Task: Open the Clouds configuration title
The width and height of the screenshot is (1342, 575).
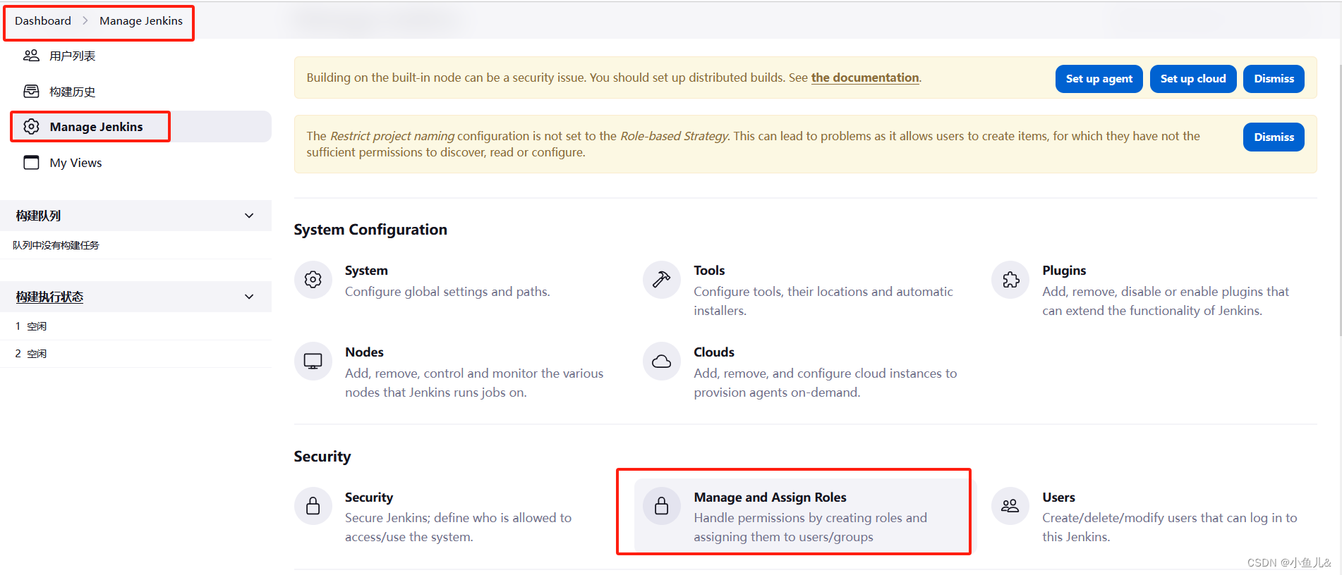Action: tap(714, 352)
